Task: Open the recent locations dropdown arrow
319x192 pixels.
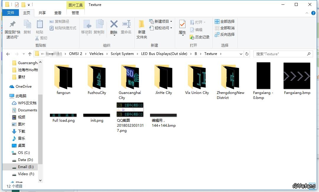Action: coord(24,54)
